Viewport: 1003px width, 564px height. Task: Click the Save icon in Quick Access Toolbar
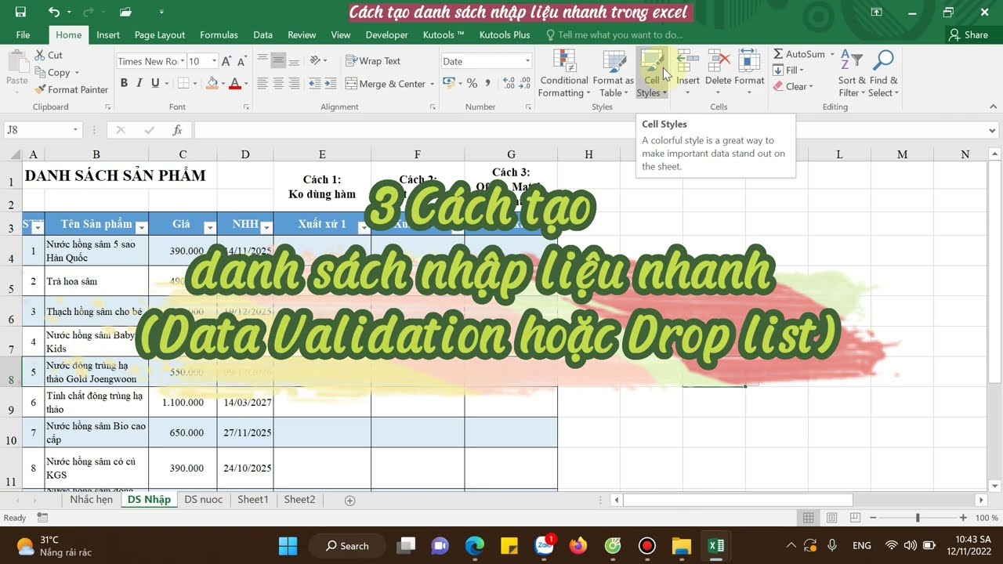20,12
